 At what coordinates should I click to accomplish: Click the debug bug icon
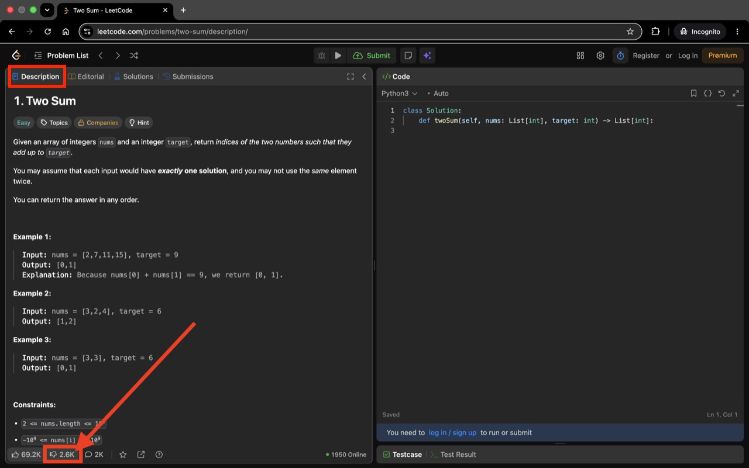click(x=321, y=56)
